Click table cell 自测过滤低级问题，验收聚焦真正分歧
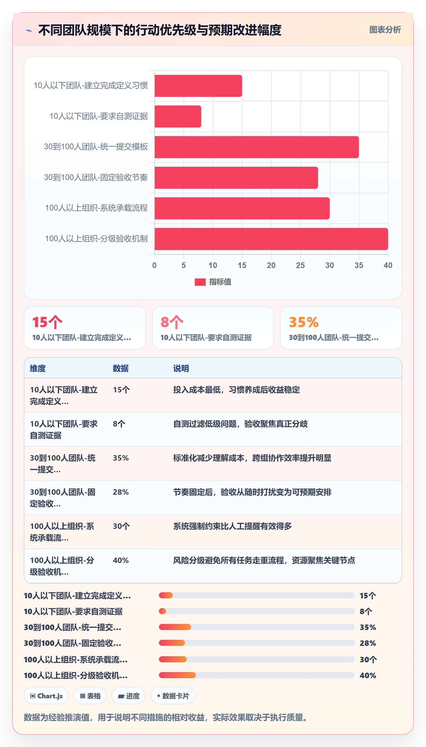426x747 pixels. click(240, 424)
